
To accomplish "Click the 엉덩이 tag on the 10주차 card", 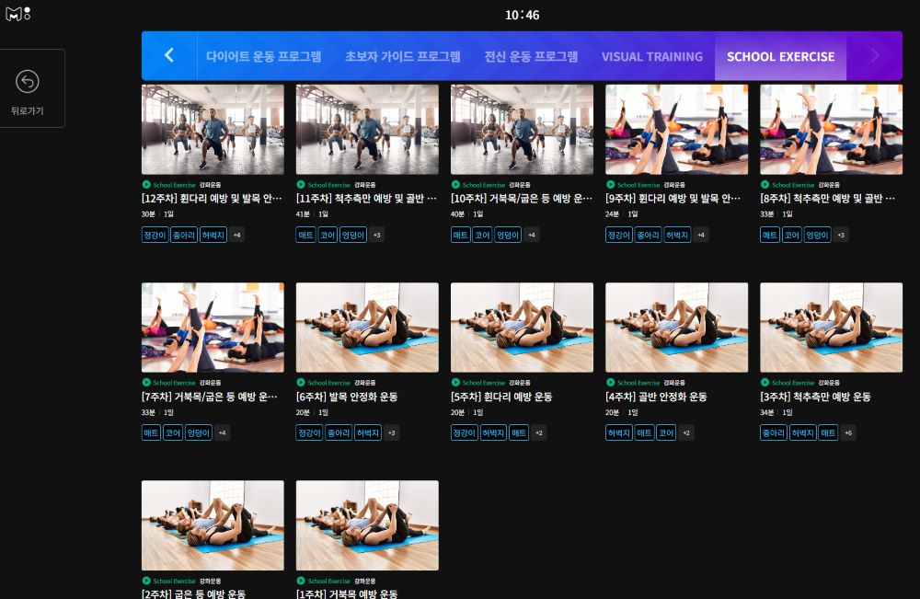I will click(x=508, y=235).
